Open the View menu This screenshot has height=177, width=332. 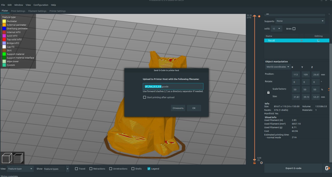28,5
